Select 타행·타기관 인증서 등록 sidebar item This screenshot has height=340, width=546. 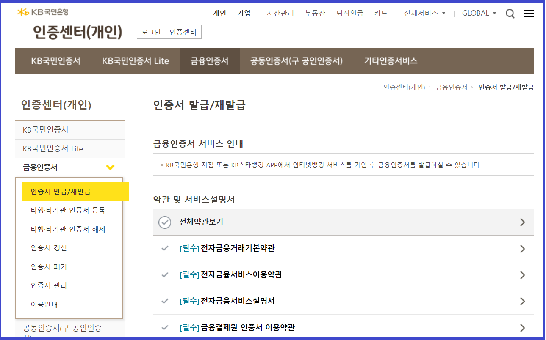pos(68,210)
